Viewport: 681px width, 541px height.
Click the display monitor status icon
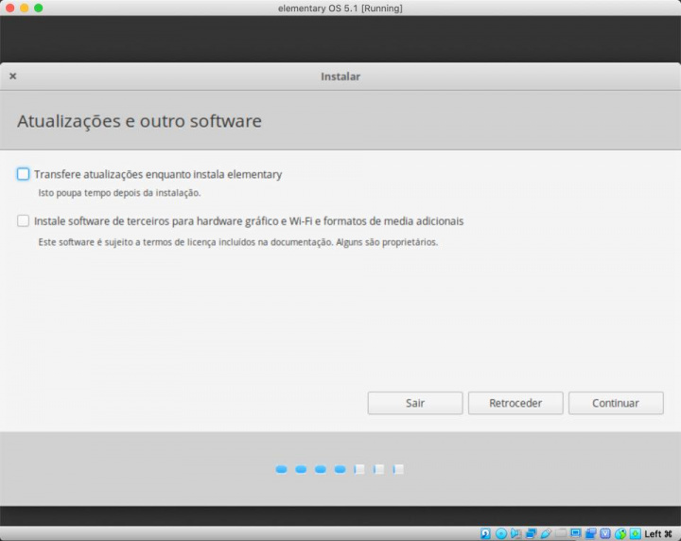point(576,533)
